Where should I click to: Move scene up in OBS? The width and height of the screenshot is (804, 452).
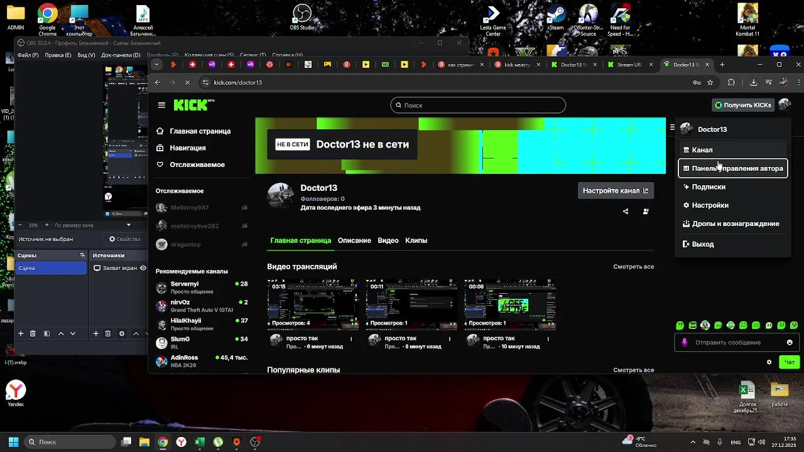pyautogui.click(x=61, y=333)
